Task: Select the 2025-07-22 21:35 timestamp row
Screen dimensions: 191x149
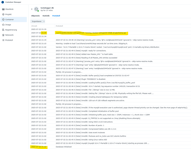Action: coord(111,29)
